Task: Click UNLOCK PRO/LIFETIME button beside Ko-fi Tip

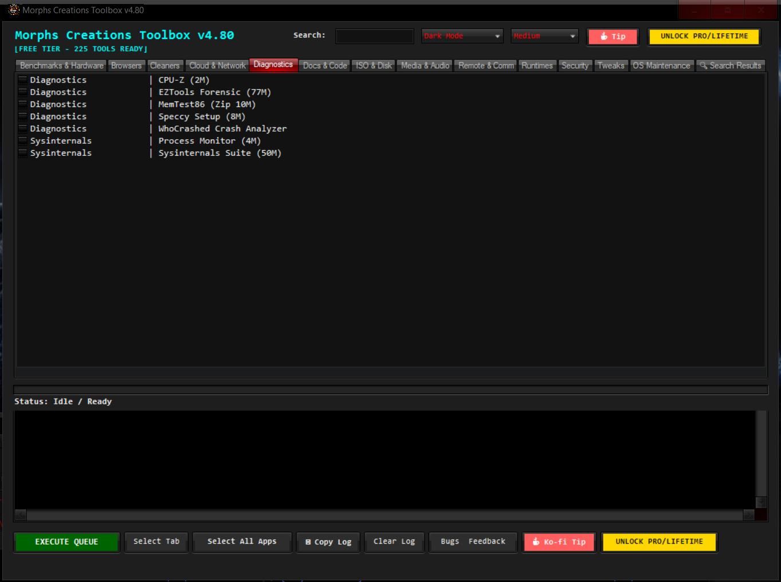Action: pos(659,541)
